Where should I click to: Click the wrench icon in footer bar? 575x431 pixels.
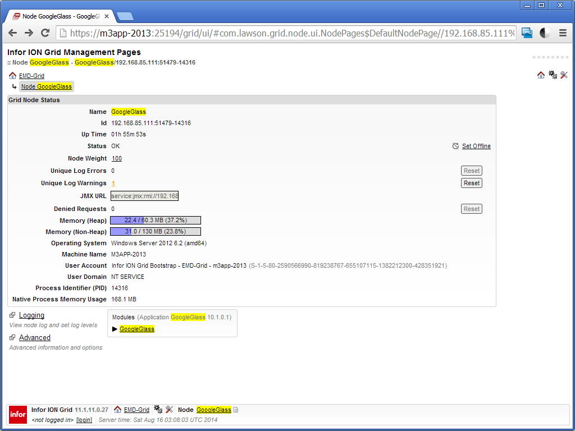tap(169, 410)
